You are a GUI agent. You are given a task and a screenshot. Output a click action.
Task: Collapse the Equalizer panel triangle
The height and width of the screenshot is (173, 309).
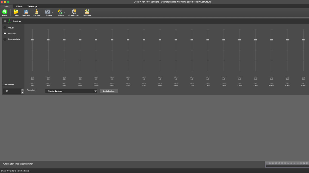tap(5, 21)
